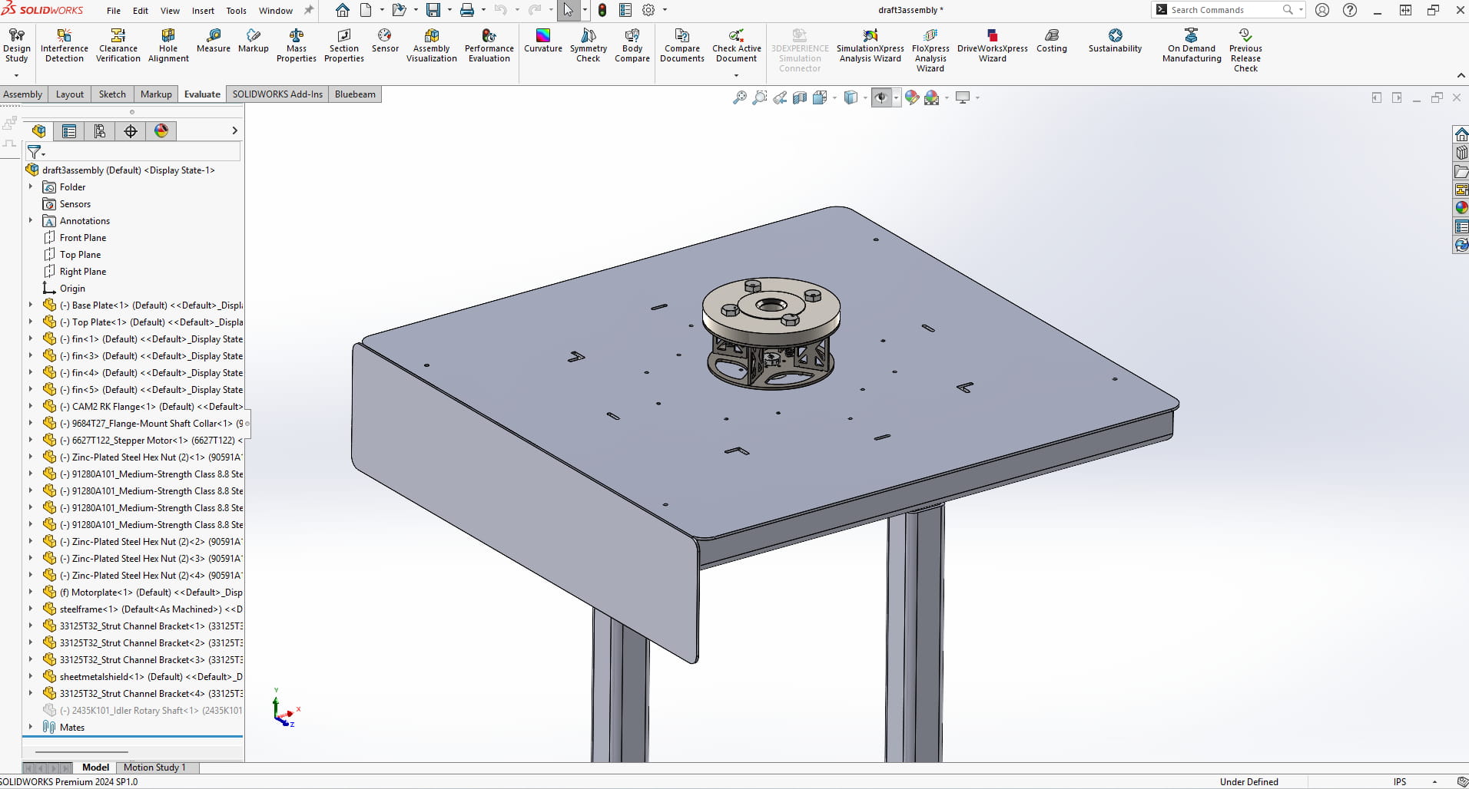
Task: Select the Measure tool
Action: click(213, 44)
